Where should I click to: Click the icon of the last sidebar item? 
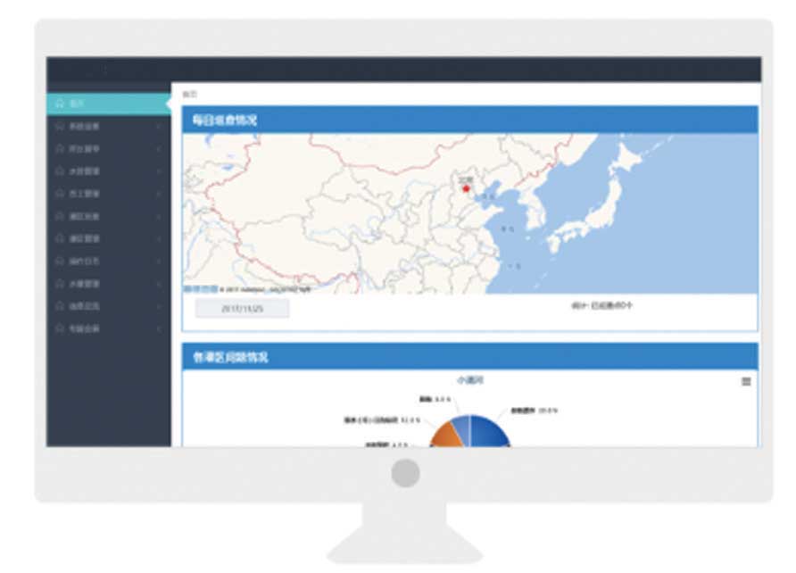[60, 328]
